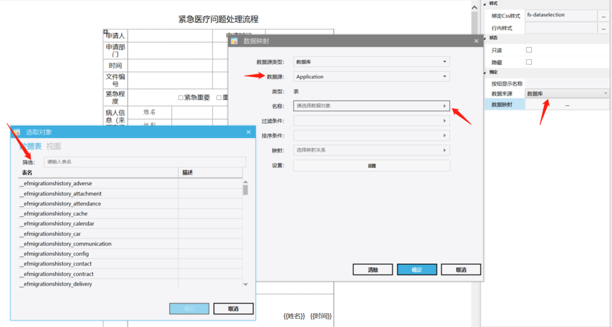Click 确定 in the 选取对象 dialog
Screen dimensions: 612x327
189,308
